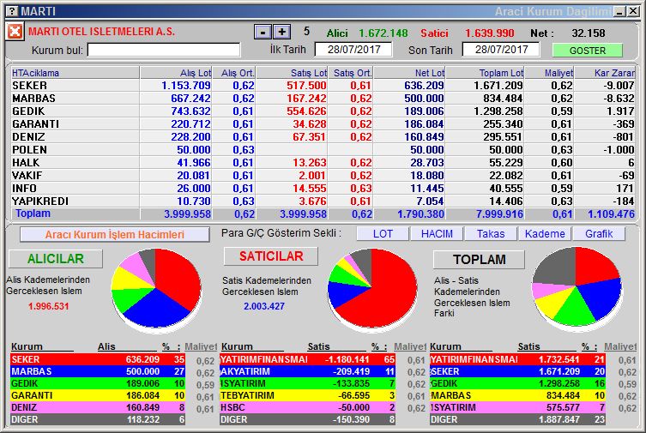The image size is (646, 433).
Task: Click the help question mark icon in title bar
Action: pyautogui.click(x=12, y=11)
